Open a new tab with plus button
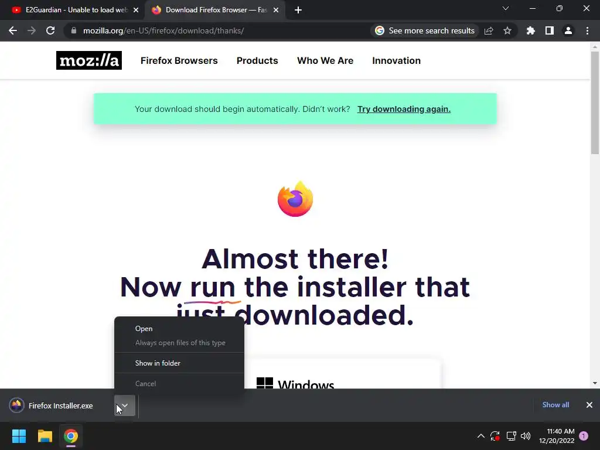The width and height of the screenshot is (600, 450). coord(298,11)
